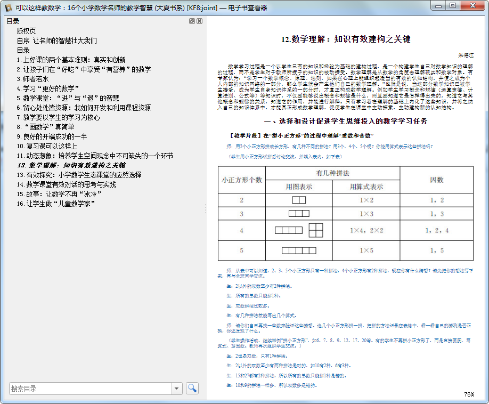Screen dimensions: 489x404
Task: Open chapter 5. 数学课堂："进"与"退"的智慧
Action: coord(68,98)
